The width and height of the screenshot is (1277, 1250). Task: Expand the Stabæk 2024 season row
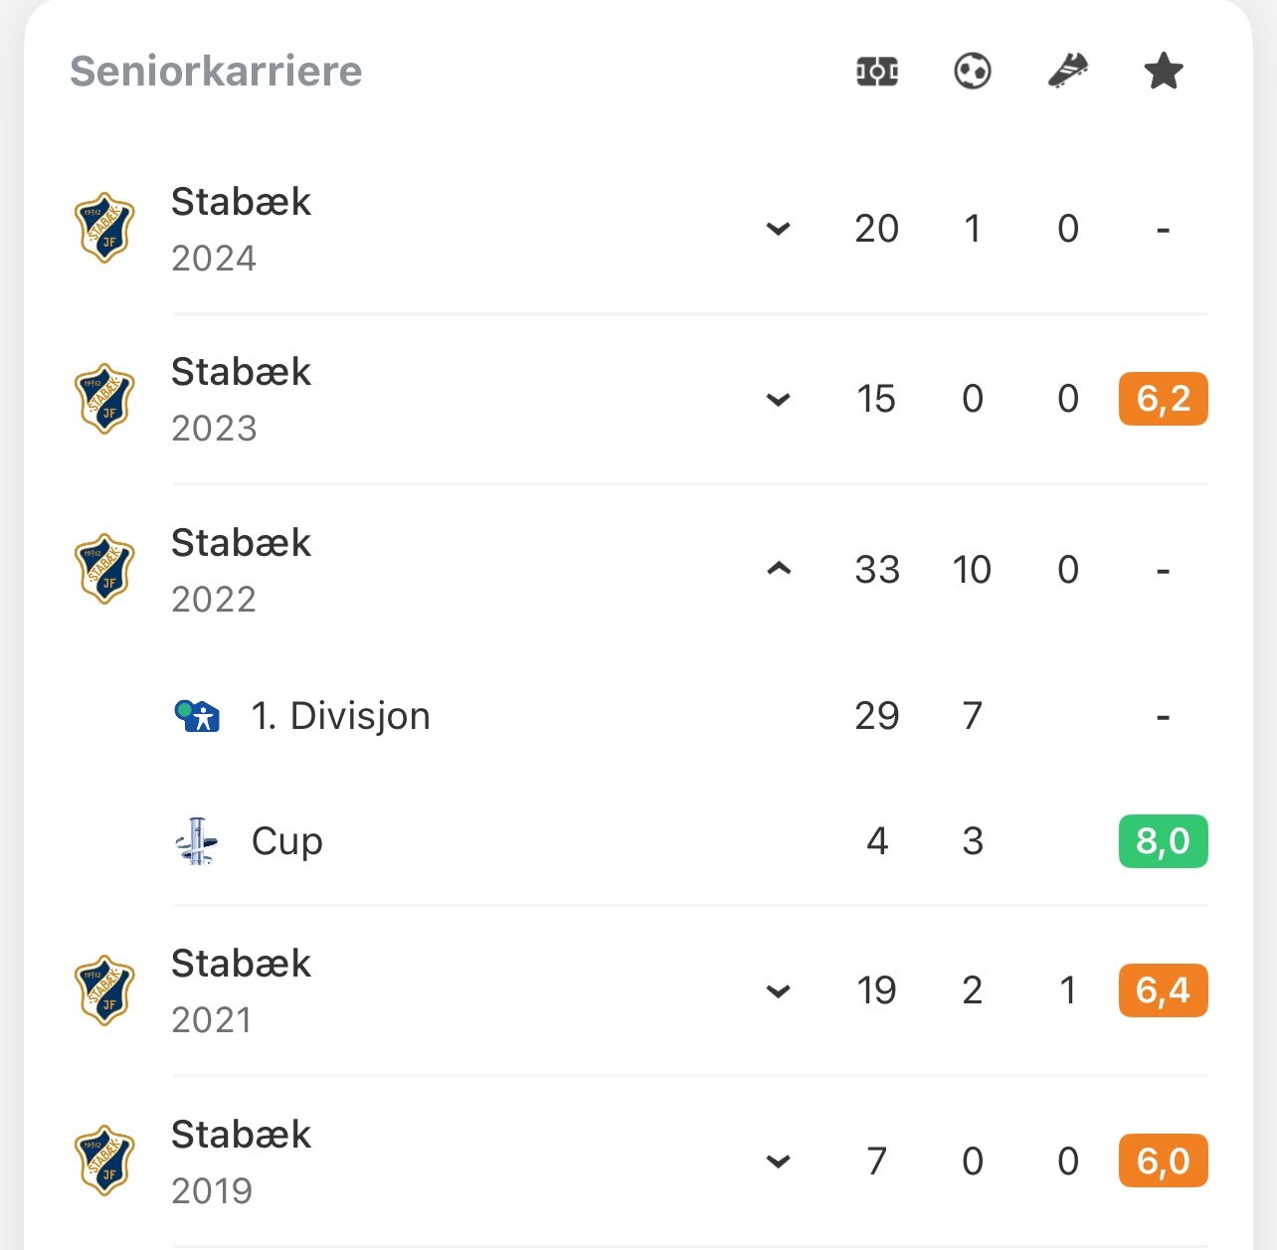click(x=779, y=229)
